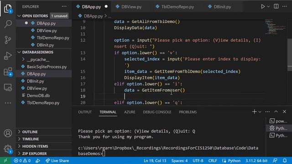Viewport: 292px width, 164px height.
Task: Open the terminal launch profile dropdown
Action: click(260, 112)
